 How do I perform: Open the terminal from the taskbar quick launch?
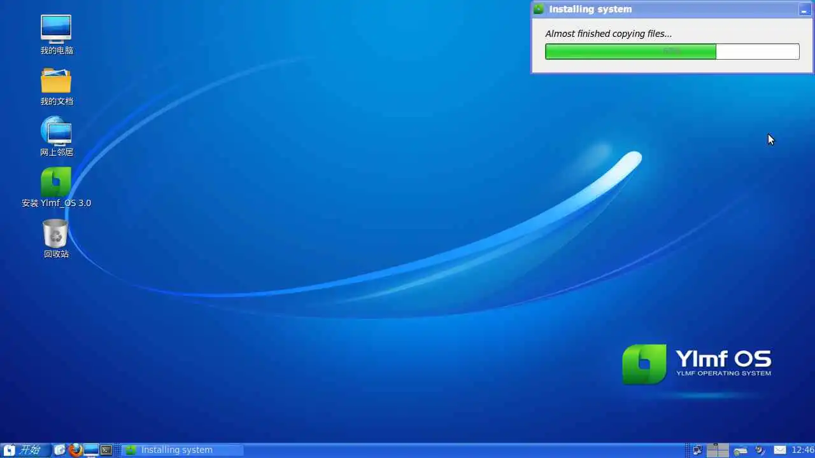[107, 450]
